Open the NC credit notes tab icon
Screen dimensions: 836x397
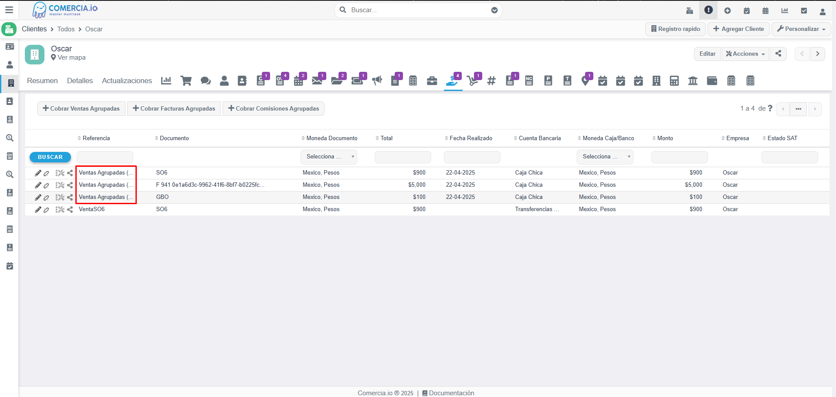point(529,81)
